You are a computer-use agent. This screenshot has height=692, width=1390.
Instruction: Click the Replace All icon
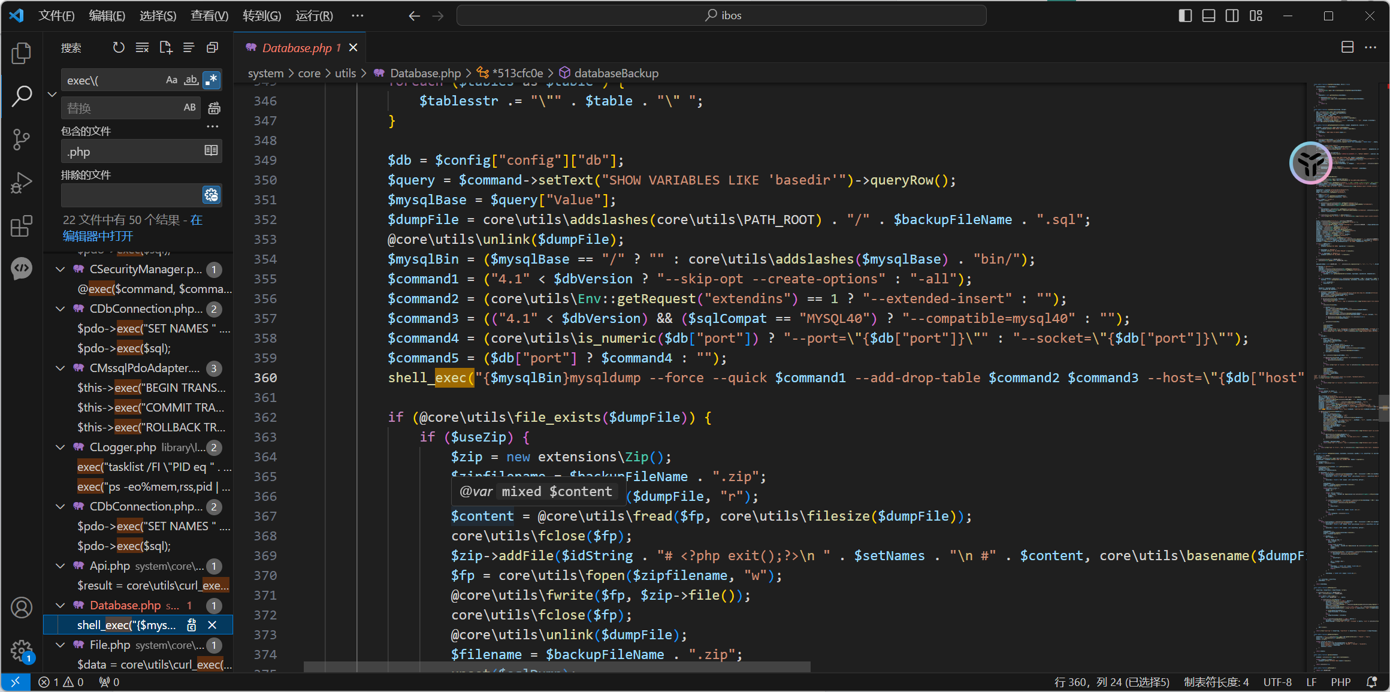[214, 108]
